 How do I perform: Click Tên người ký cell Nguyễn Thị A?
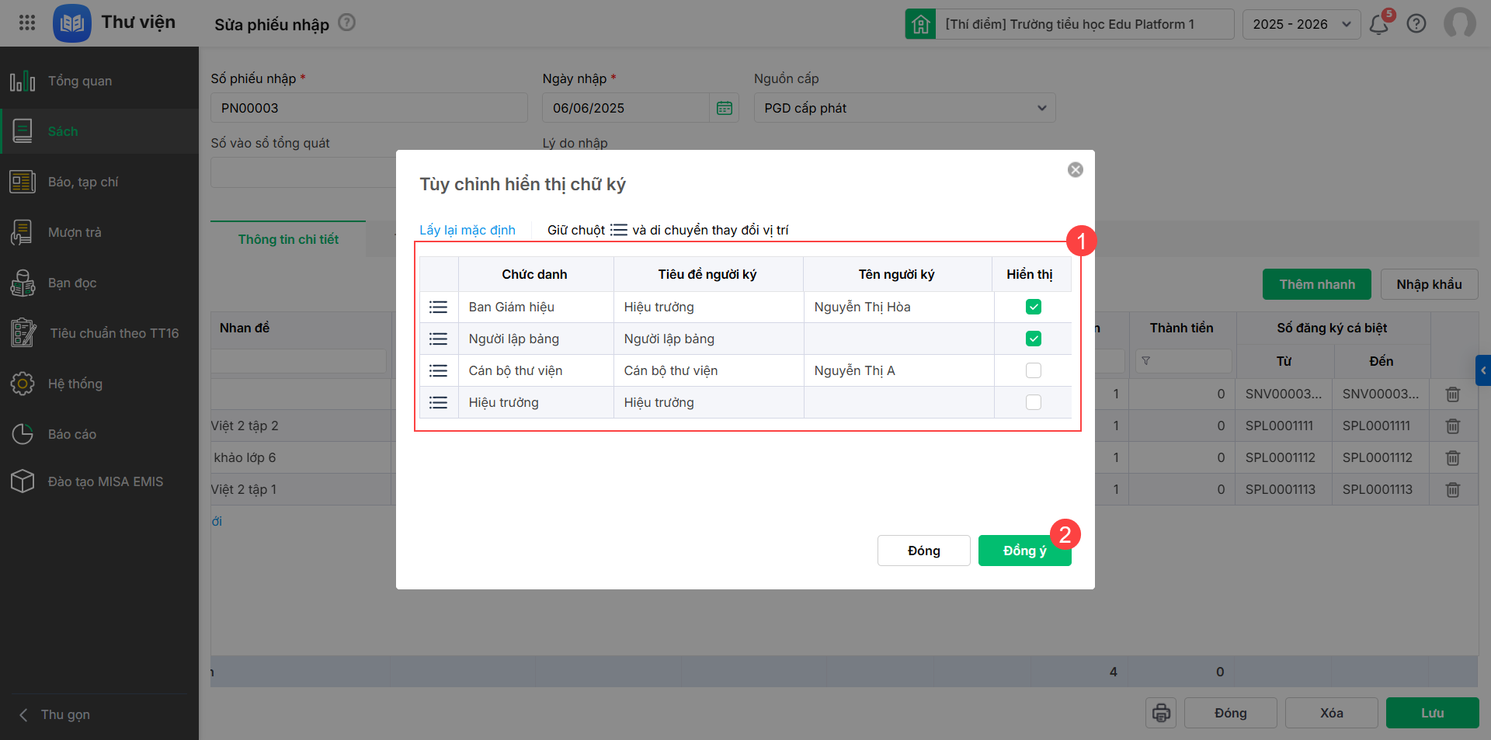898,370
